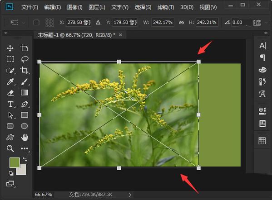Toggle the maintain aspect ratio link
The height and width of the screenshot is (200, 272).
[181, 23]
